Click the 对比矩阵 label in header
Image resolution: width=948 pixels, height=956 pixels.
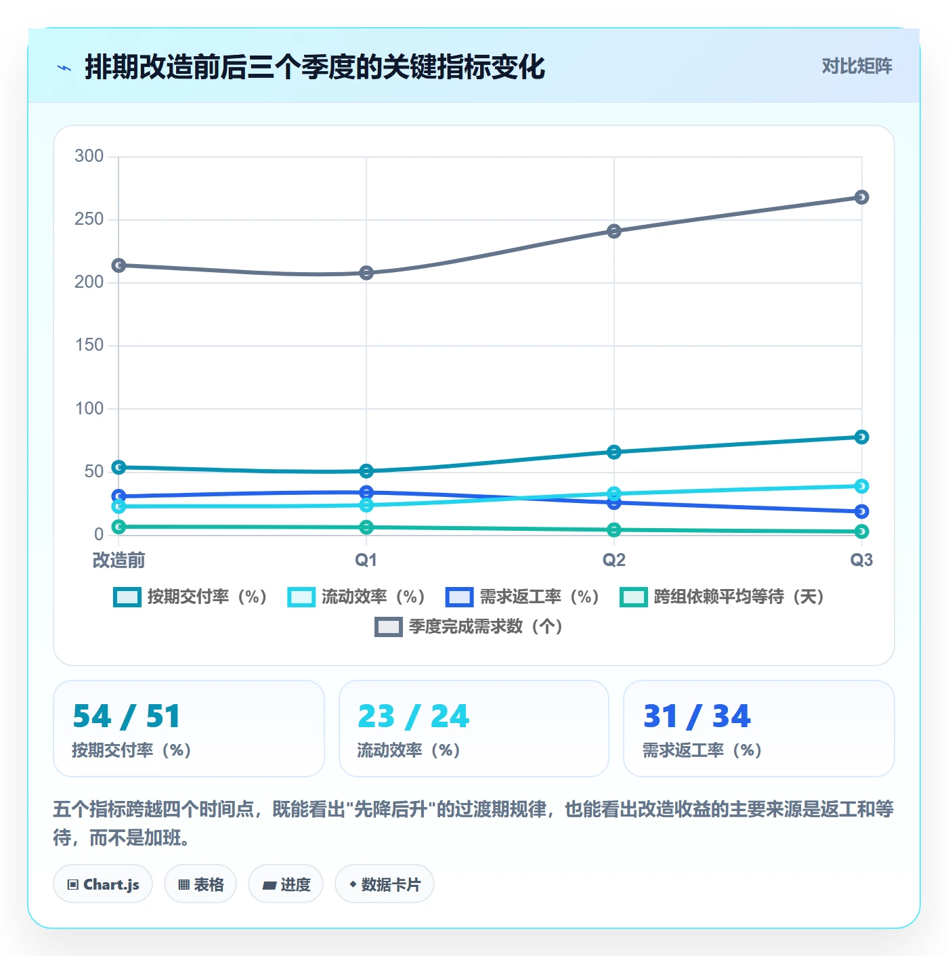(857, 66)
